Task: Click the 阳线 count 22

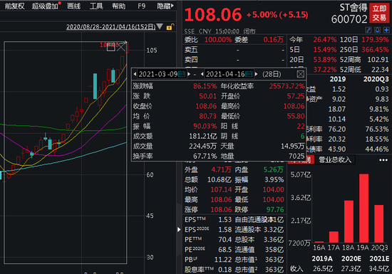Action: 301,126
